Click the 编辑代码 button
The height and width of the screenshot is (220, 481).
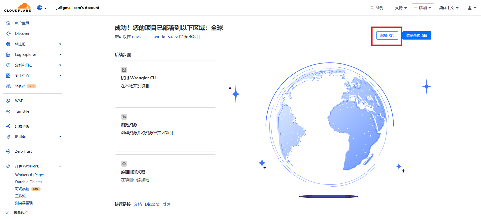[x=387, y=35]
